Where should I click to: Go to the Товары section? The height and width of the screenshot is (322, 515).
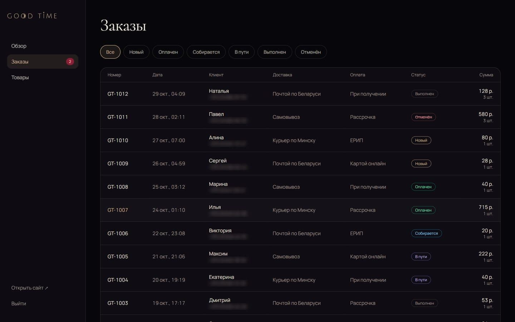point(43,77)
